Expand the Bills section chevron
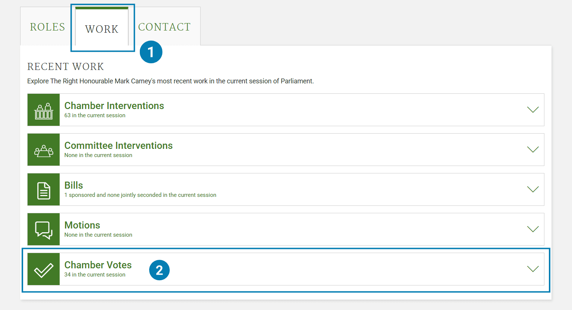Screen dimensions: 572x310 click(533, 189)
